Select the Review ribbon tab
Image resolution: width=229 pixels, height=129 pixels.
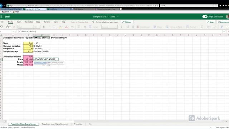pos(47,22)
